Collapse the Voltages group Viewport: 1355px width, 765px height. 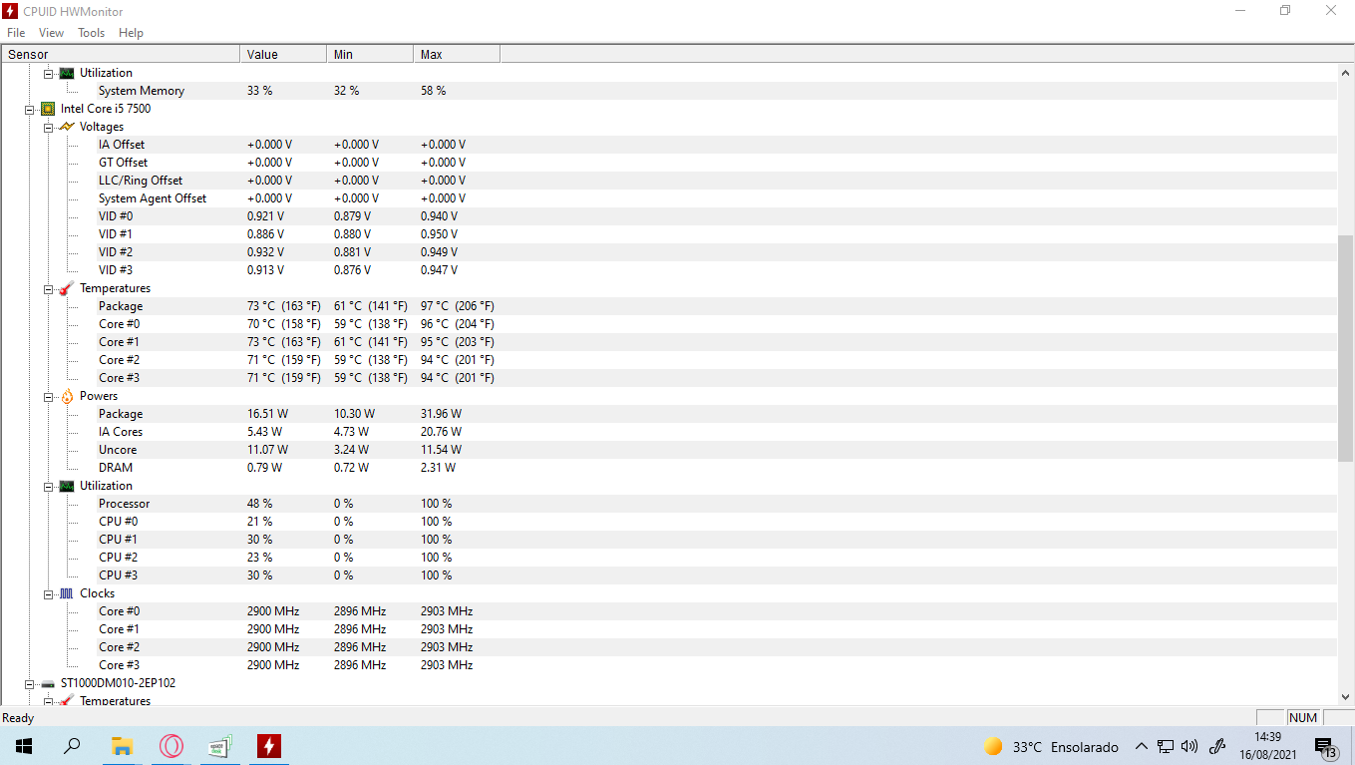tap(49, 127)
